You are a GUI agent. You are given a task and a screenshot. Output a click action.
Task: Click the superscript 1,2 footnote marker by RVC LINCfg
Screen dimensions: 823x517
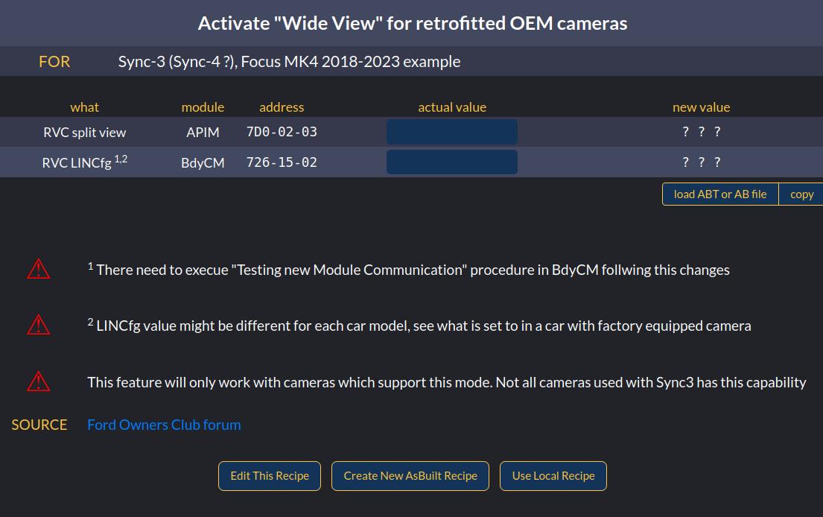[x=121, y=159]
